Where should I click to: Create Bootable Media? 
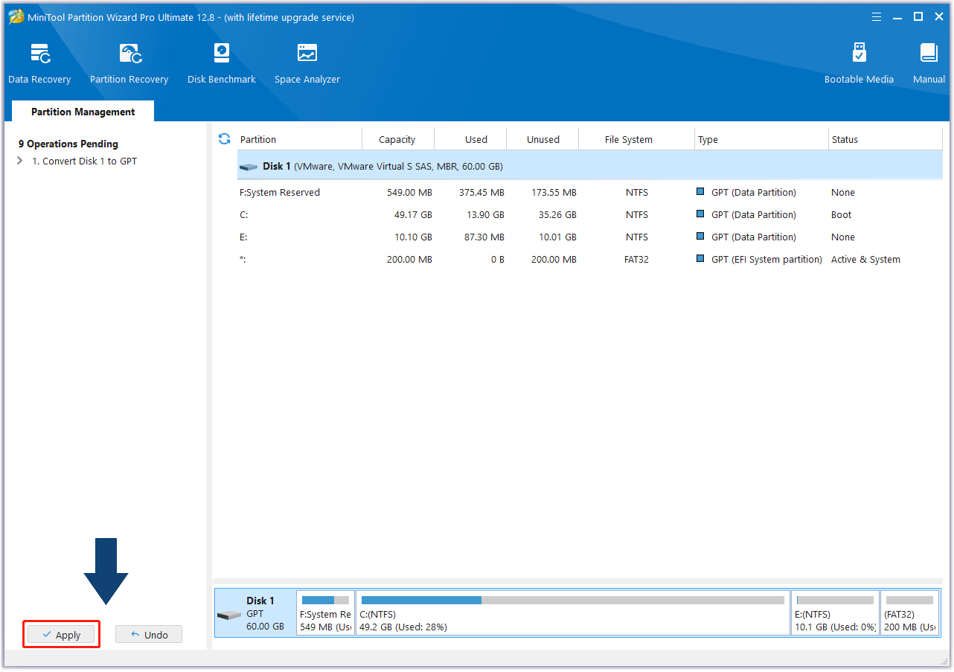859,63
